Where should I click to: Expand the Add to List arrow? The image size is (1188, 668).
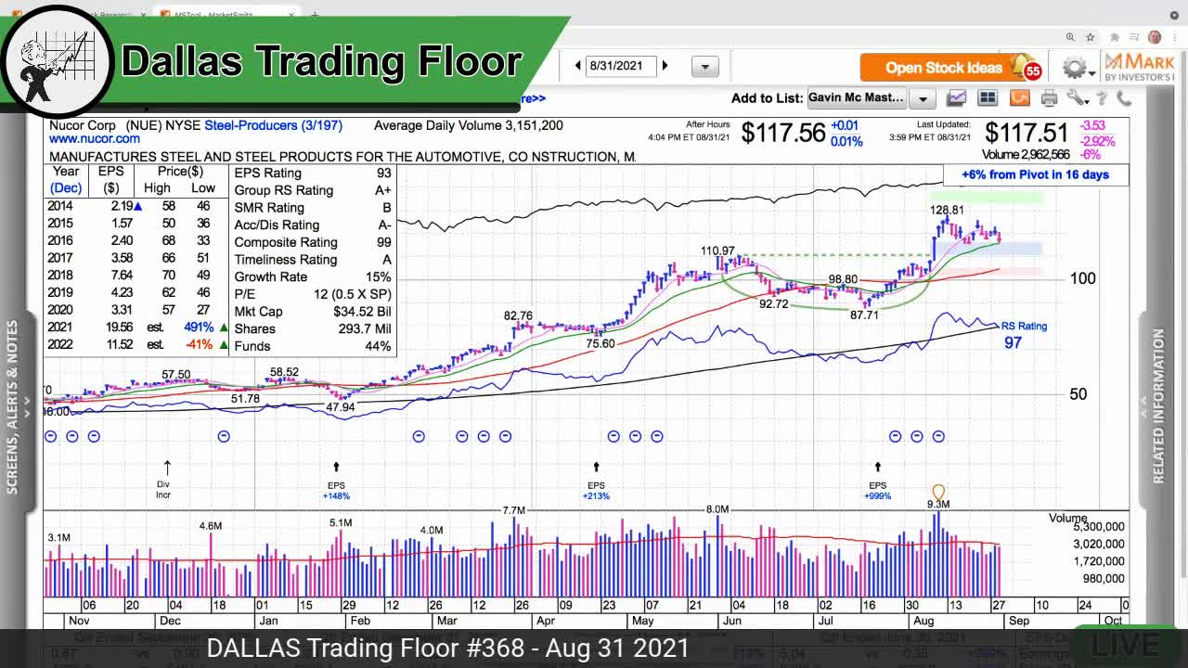click(x=923, y=98)
